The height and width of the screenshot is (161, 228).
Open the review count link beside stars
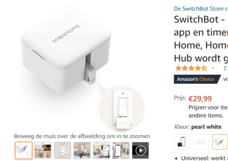tap(225, 68)
